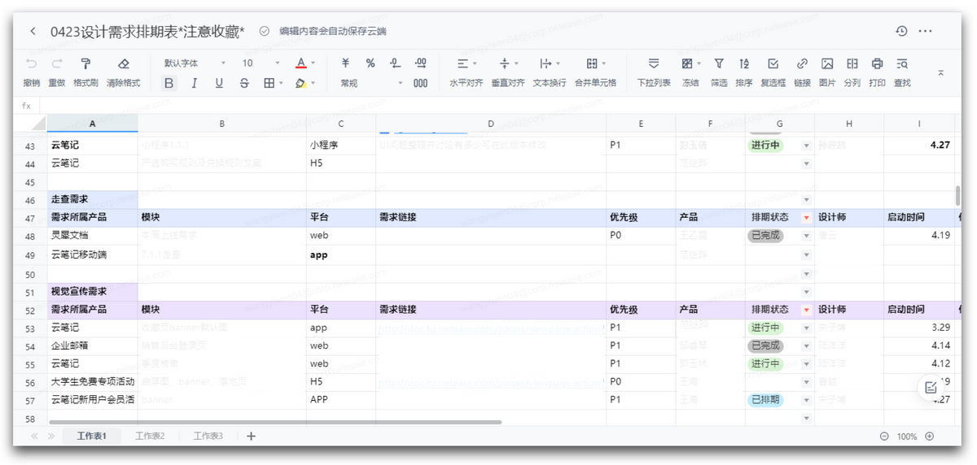Click the 清除格式 clear formatting eraser
The image size is (977, 465).
point(123,72)
